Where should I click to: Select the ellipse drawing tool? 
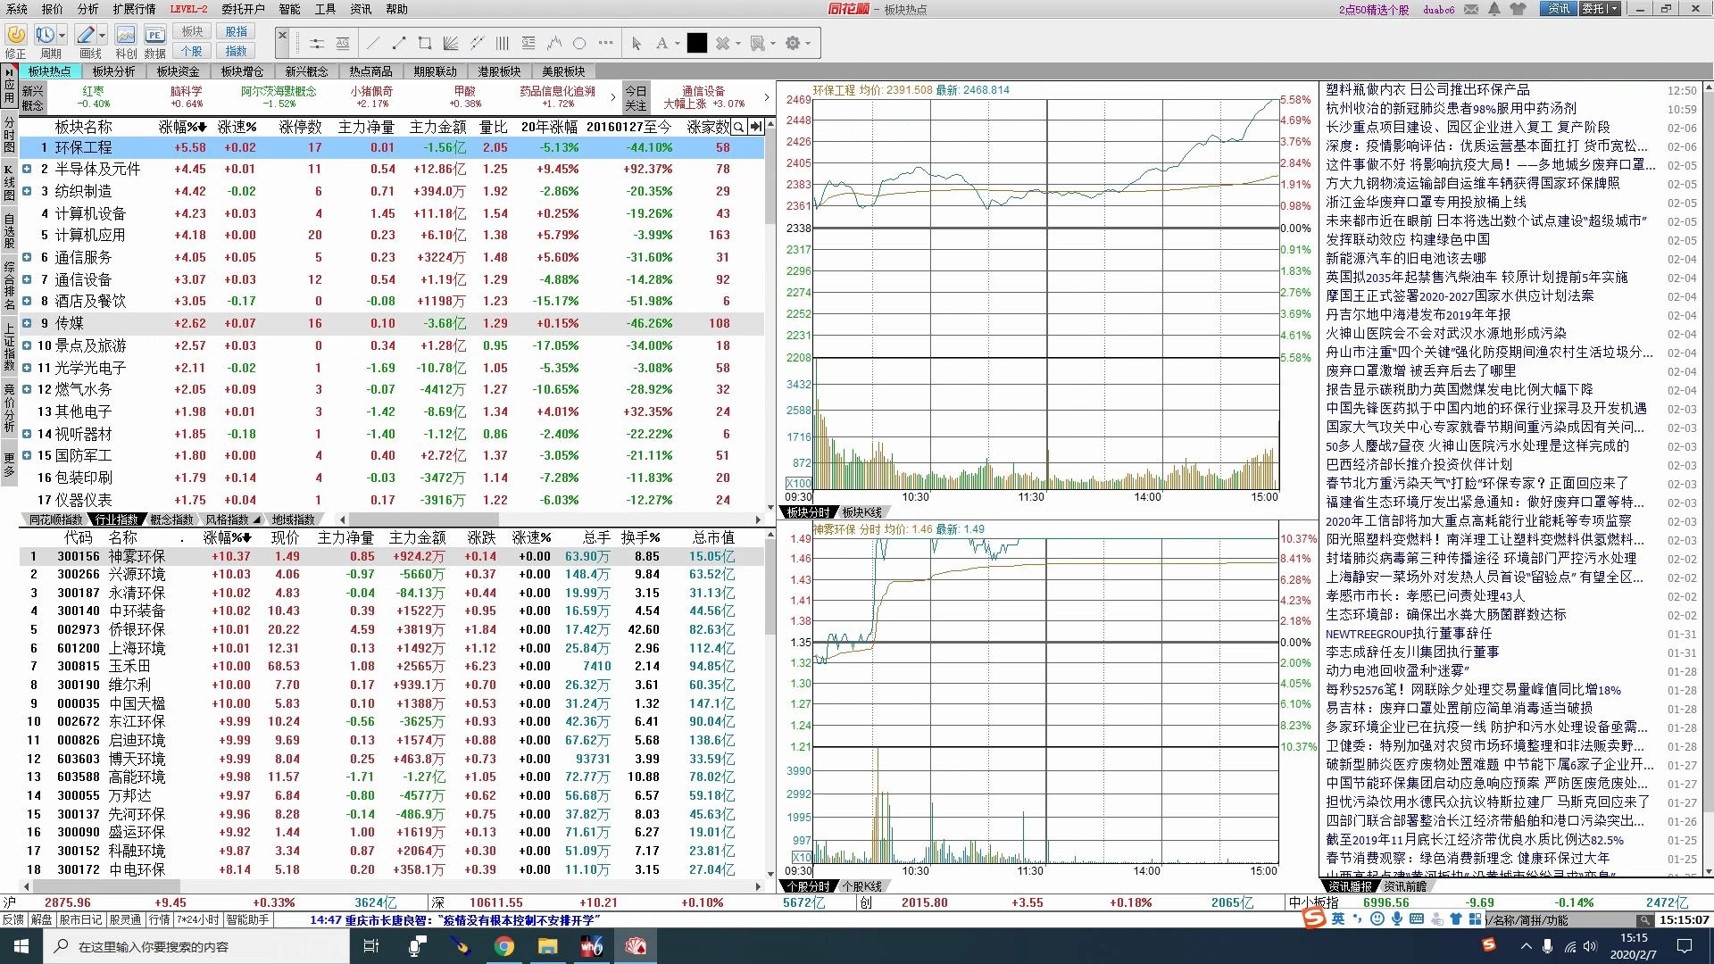[x=579, y=43]
